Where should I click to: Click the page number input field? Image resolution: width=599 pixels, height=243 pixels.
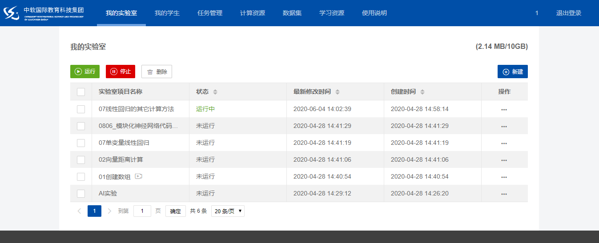pos(142,211)
